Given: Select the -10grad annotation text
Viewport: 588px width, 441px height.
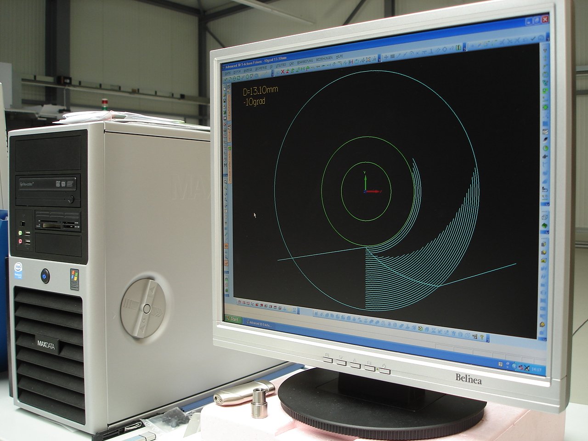Looking at the screenshot, I should (254, 101).
